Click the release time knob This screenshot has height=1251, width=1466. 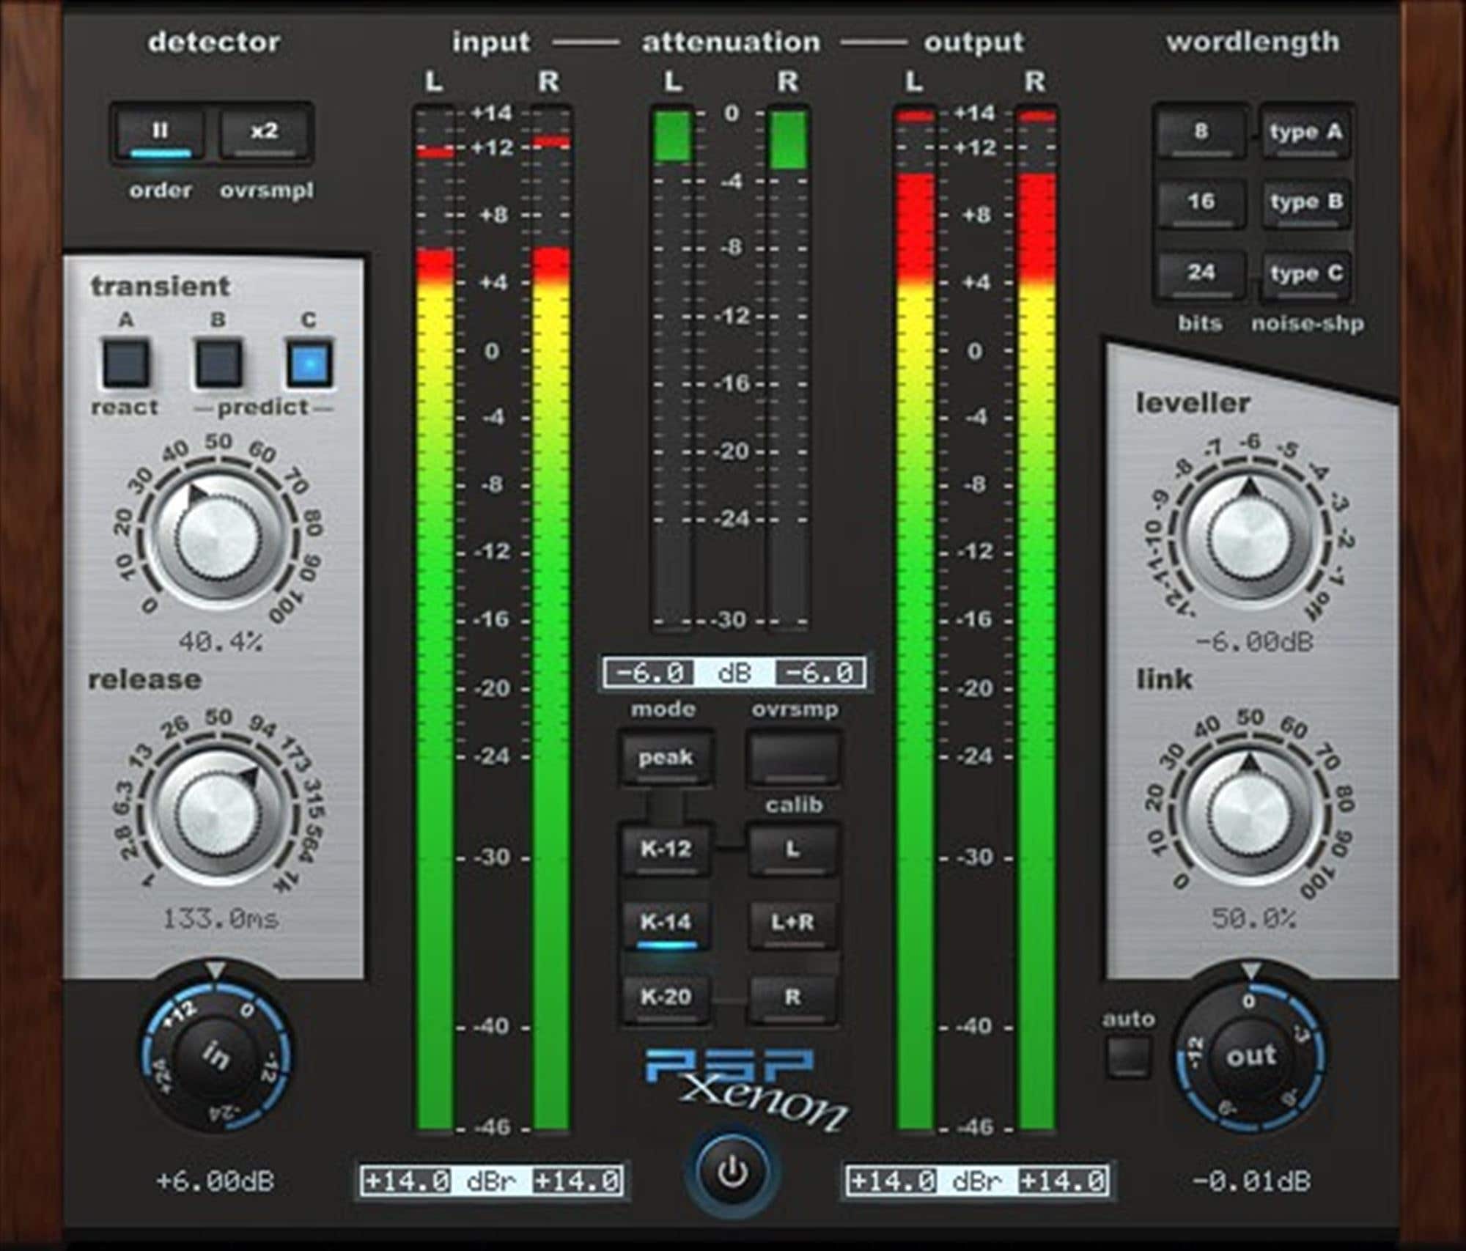[x=218, y=813]
